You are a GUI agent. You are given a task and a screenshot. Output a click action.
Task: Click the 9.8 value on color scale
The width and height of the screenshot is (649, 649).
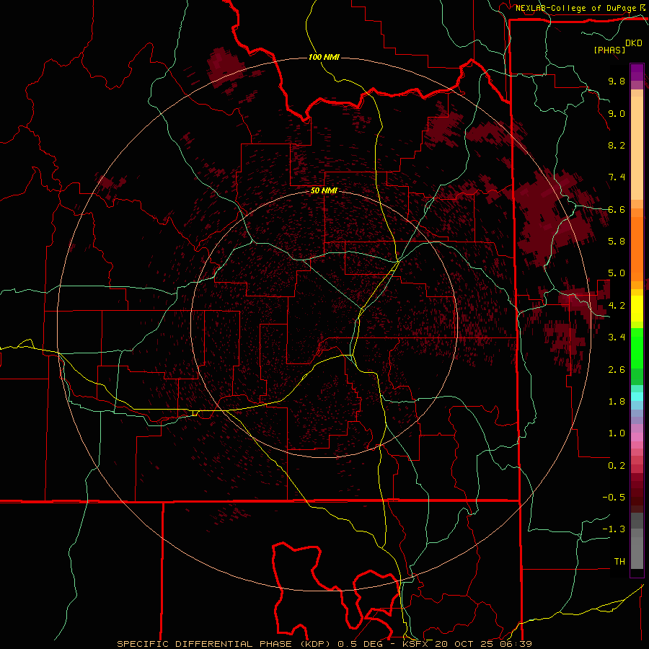[617, 81]
